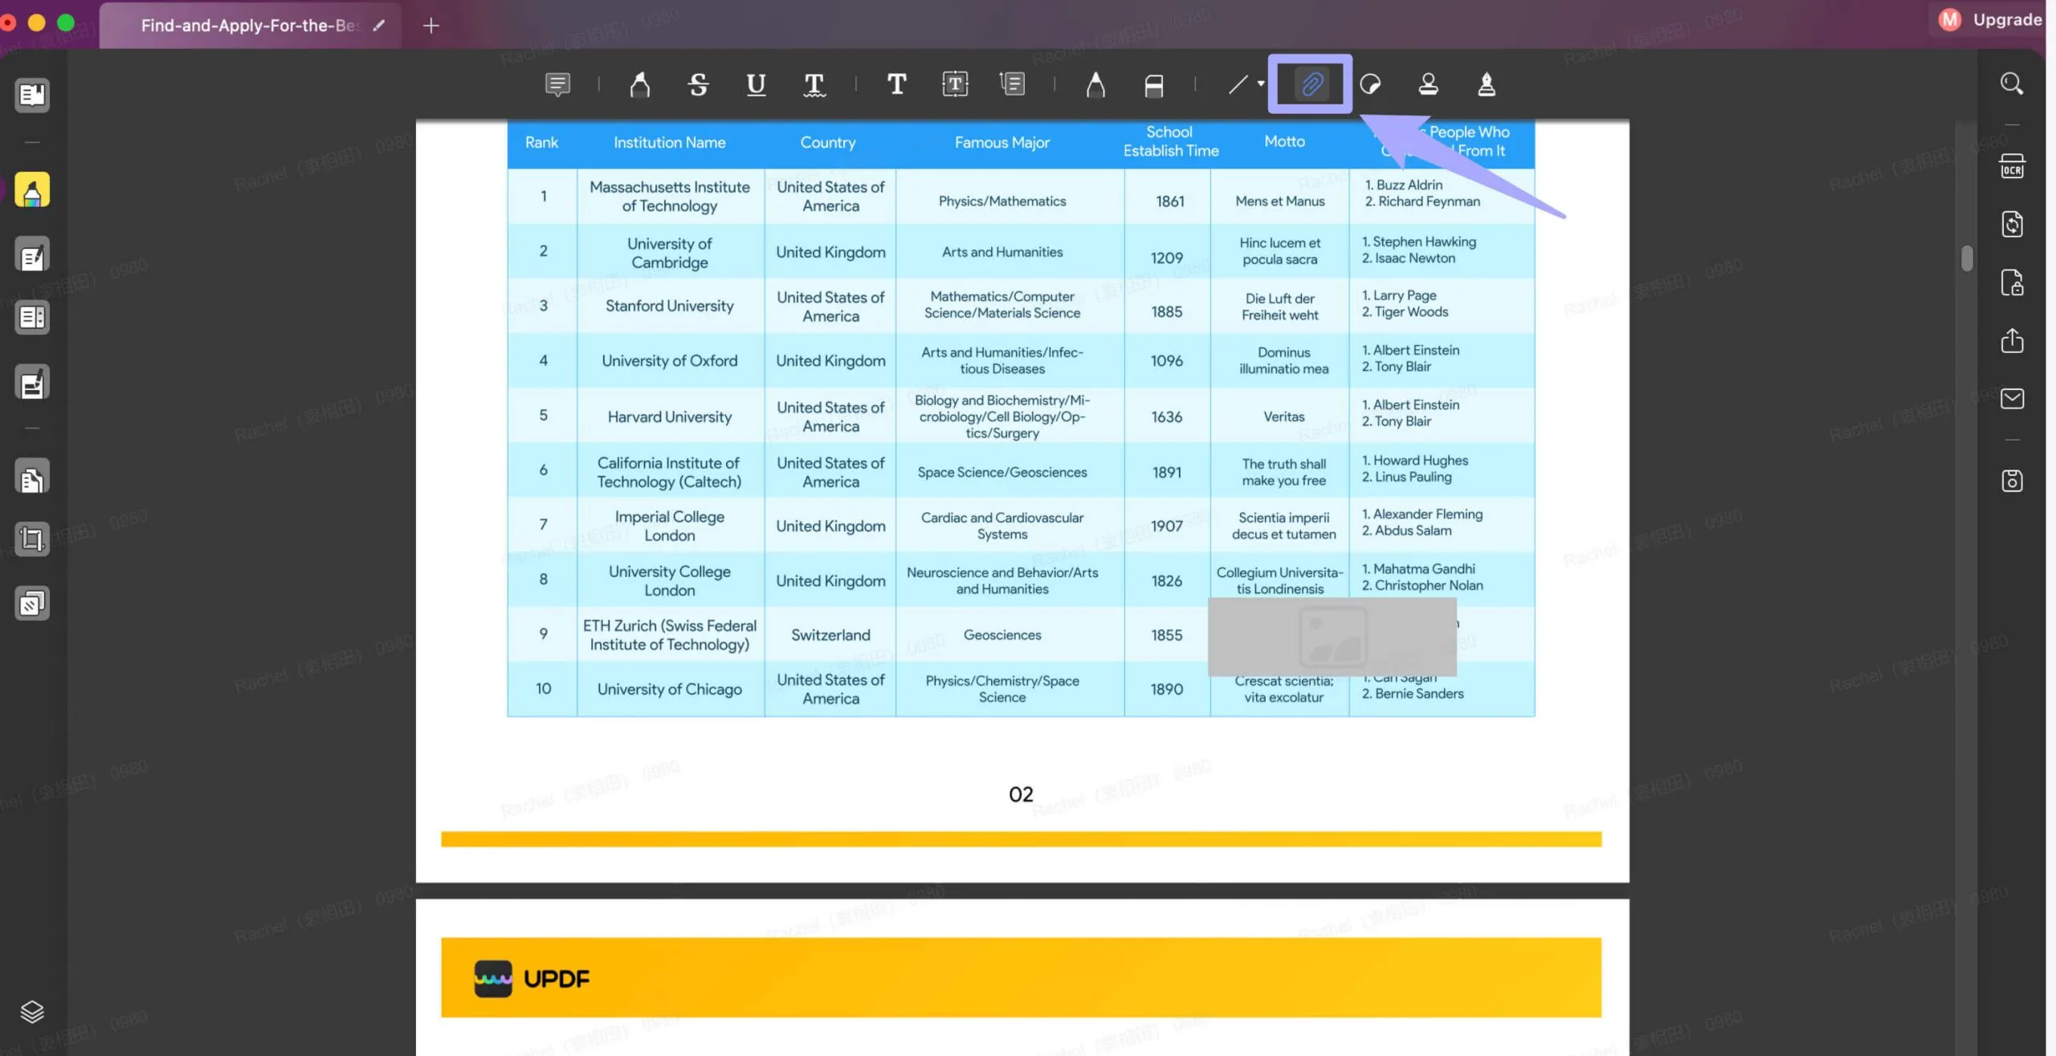2056x1056 pixels.
Task: Open the M user account avatar
Action: 1950,19
